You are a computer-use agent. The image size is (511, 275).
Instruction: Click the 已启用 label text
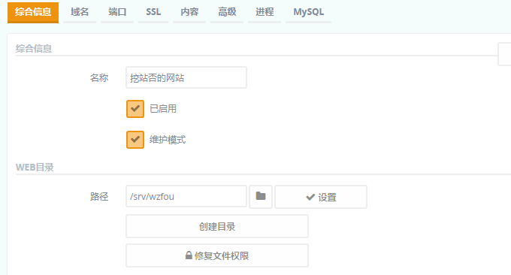click(x=163, y=109)
